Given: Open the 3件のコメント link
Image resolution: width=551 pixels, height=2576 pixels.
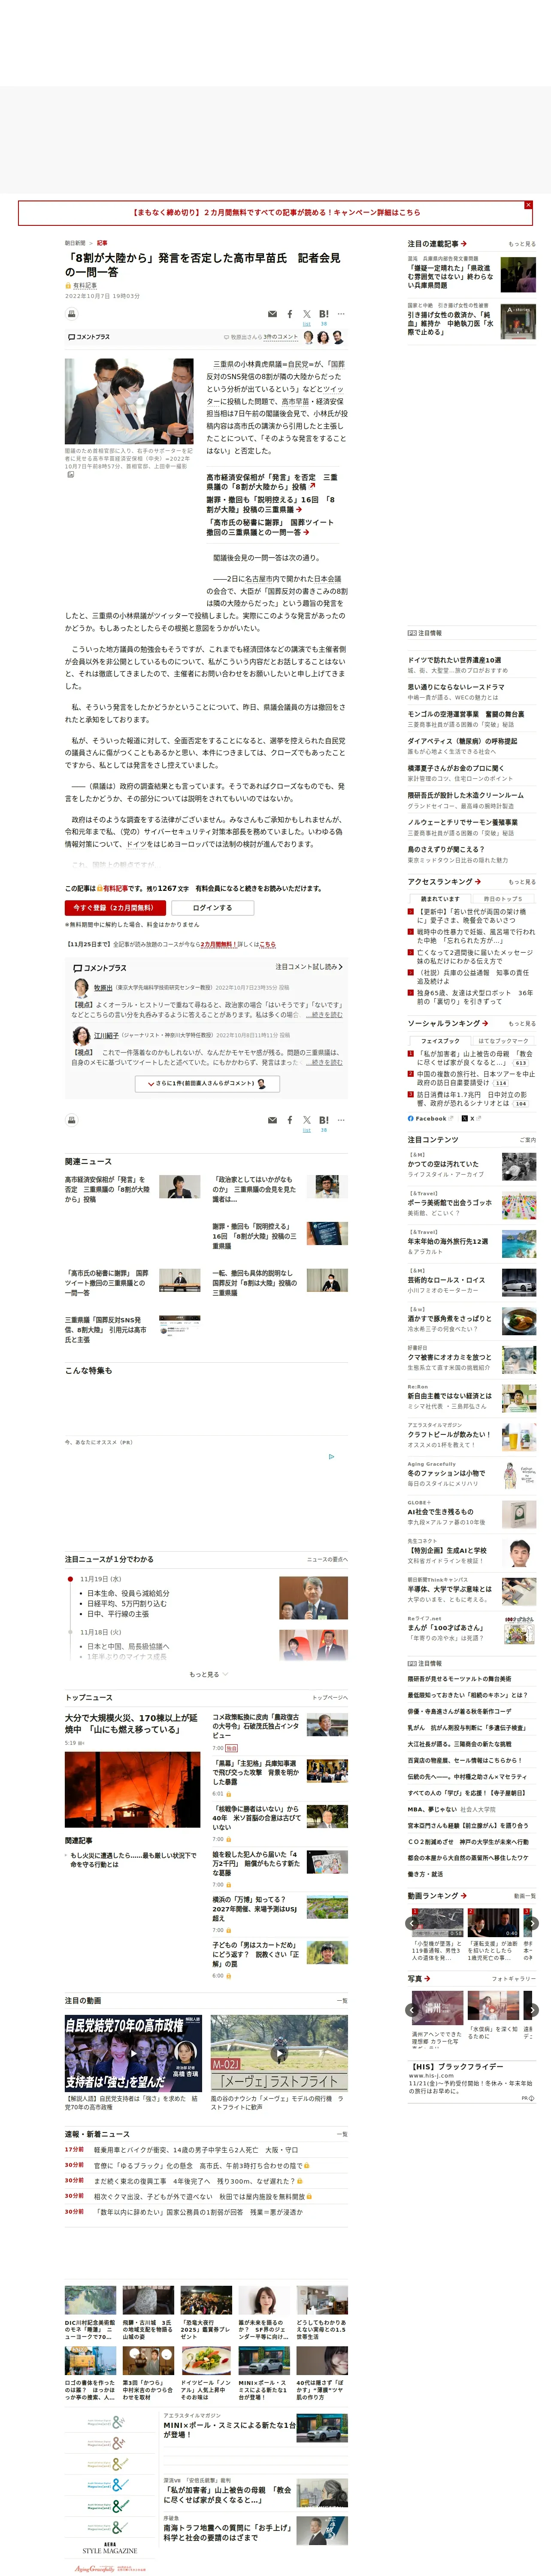Looking at the screenshot, I should (281, 337).
